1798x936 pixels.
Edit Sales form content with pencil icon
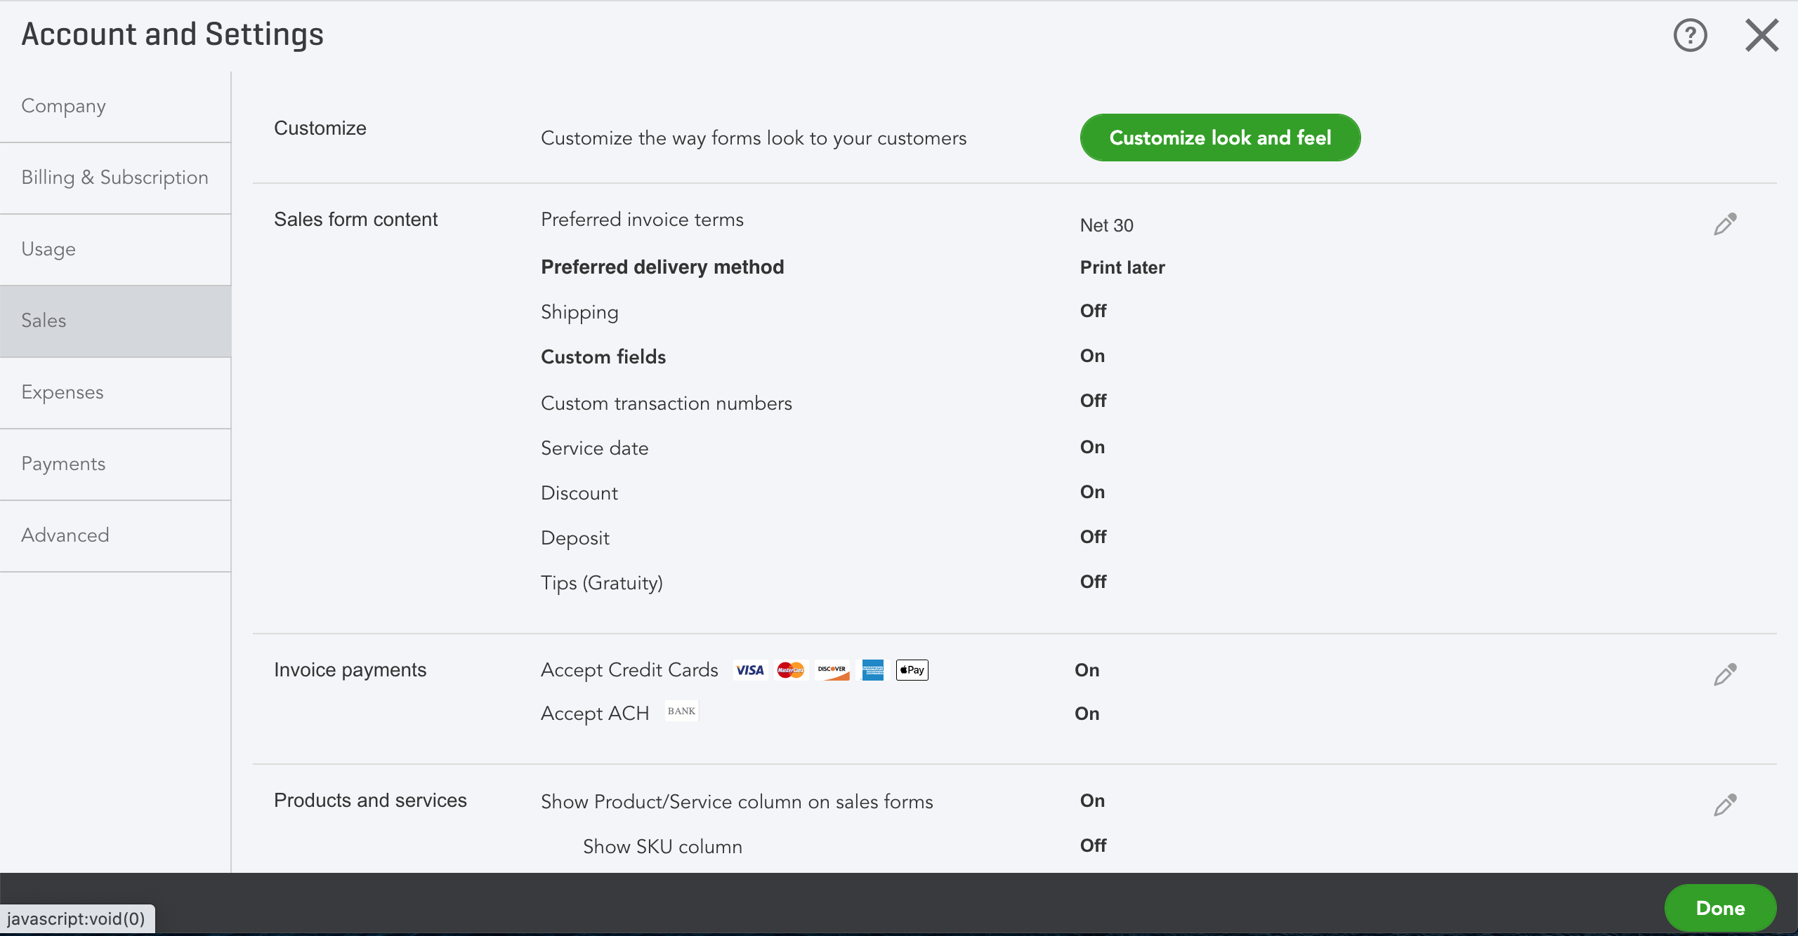[1725, 225]
